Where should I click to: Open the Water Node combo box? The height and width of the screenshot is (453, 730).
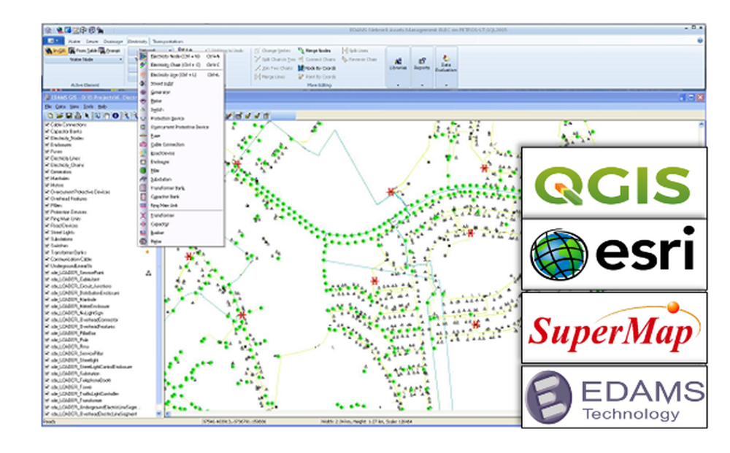click(84, 60)
